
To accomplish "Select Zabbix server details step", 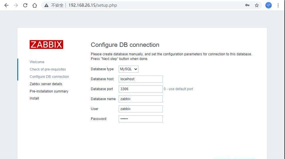I will pos(46,84).
